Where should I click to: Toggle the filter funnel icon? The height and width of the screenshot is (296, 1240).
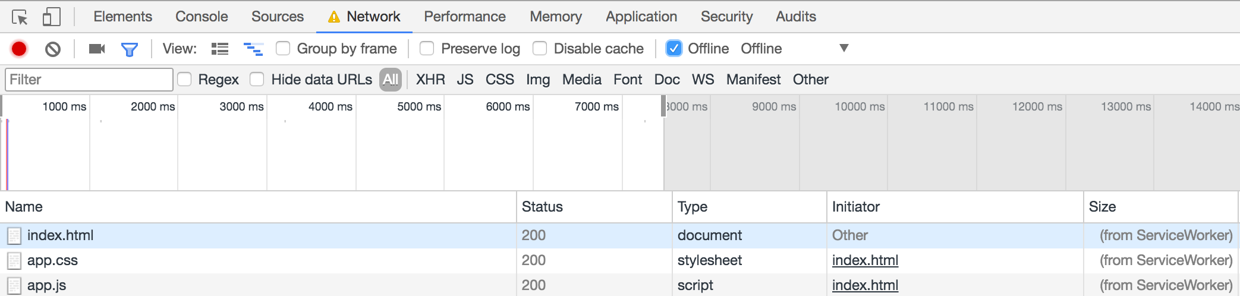(x=129, y=49)
